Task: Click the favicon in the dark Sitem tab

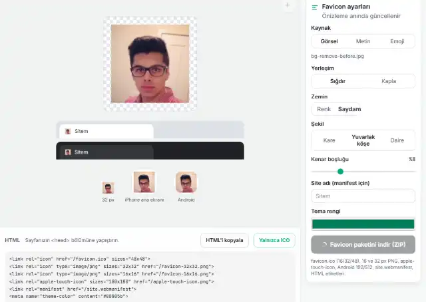Action: (x=68, y=152)
